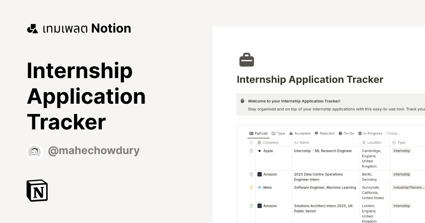Click the Amazon icon beside the Berlin entry

coord(260,174)
